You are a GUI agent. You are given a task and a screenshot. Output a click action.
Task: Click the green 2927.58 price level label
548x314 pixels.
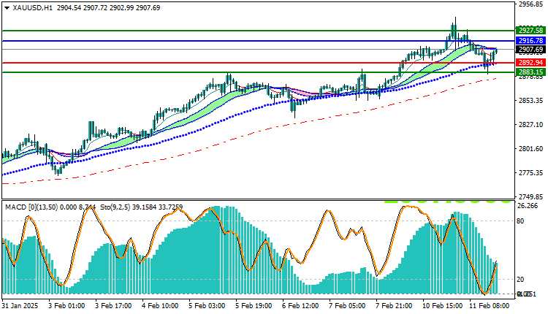(x=531, y=31)
